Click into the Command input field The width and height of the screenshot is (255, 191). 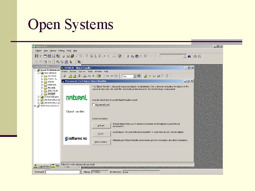[62, 172]
